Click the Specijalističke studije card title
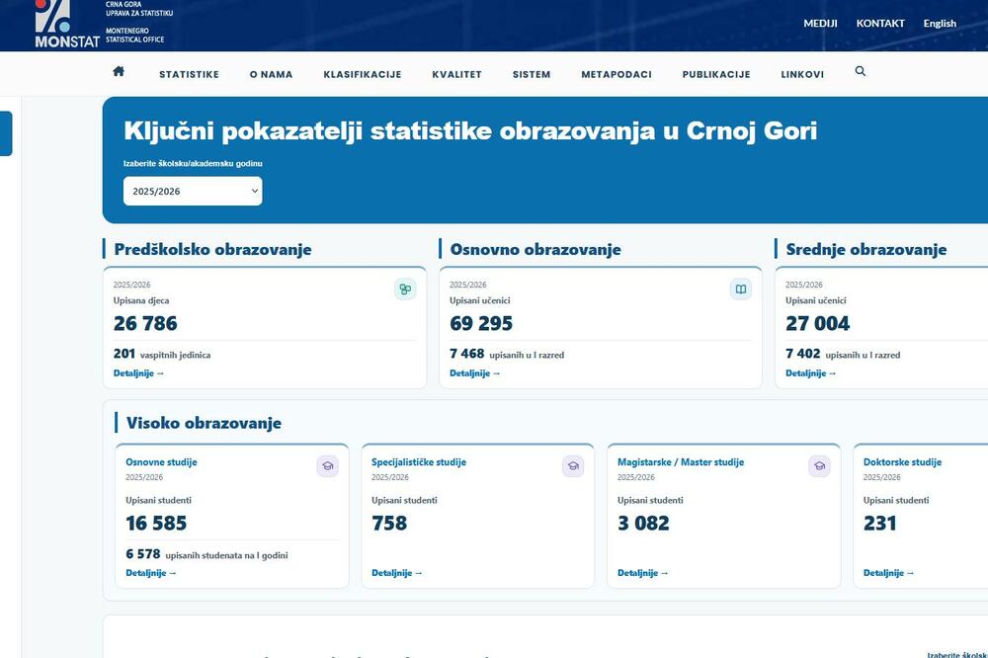 (419, 462)
